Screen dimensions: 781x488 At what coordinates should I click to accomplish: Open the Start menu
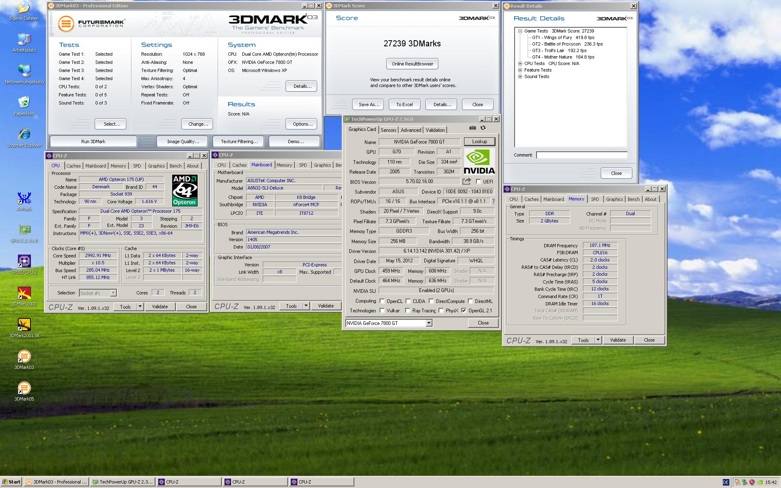point(11,482)
